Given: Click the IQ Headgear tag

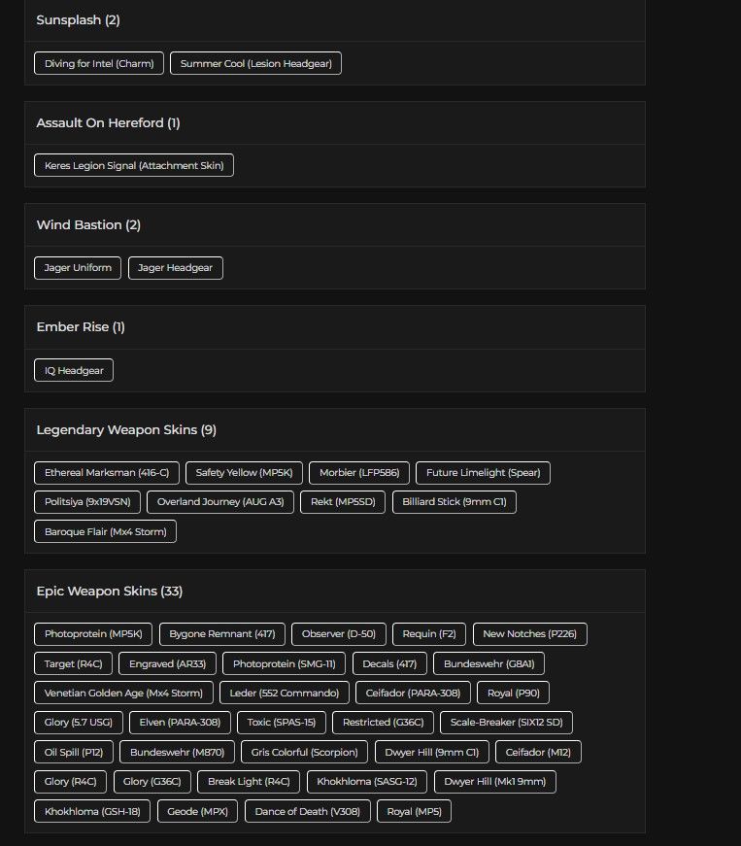Looking at the screenshot, I should click(74, 370).
